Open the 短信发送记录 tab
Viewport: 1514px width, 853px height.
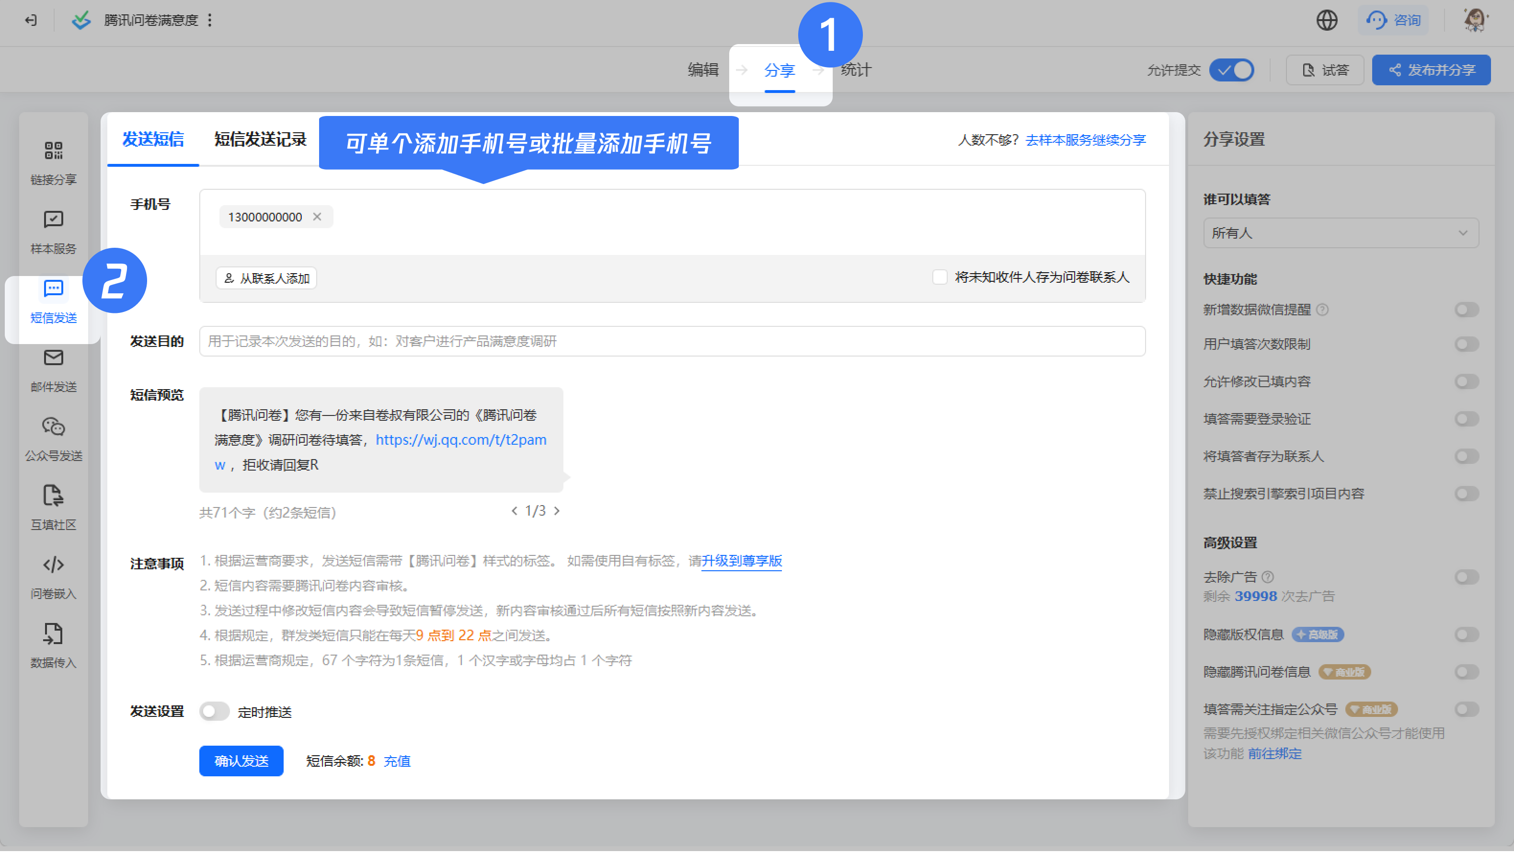click(260, 139)
